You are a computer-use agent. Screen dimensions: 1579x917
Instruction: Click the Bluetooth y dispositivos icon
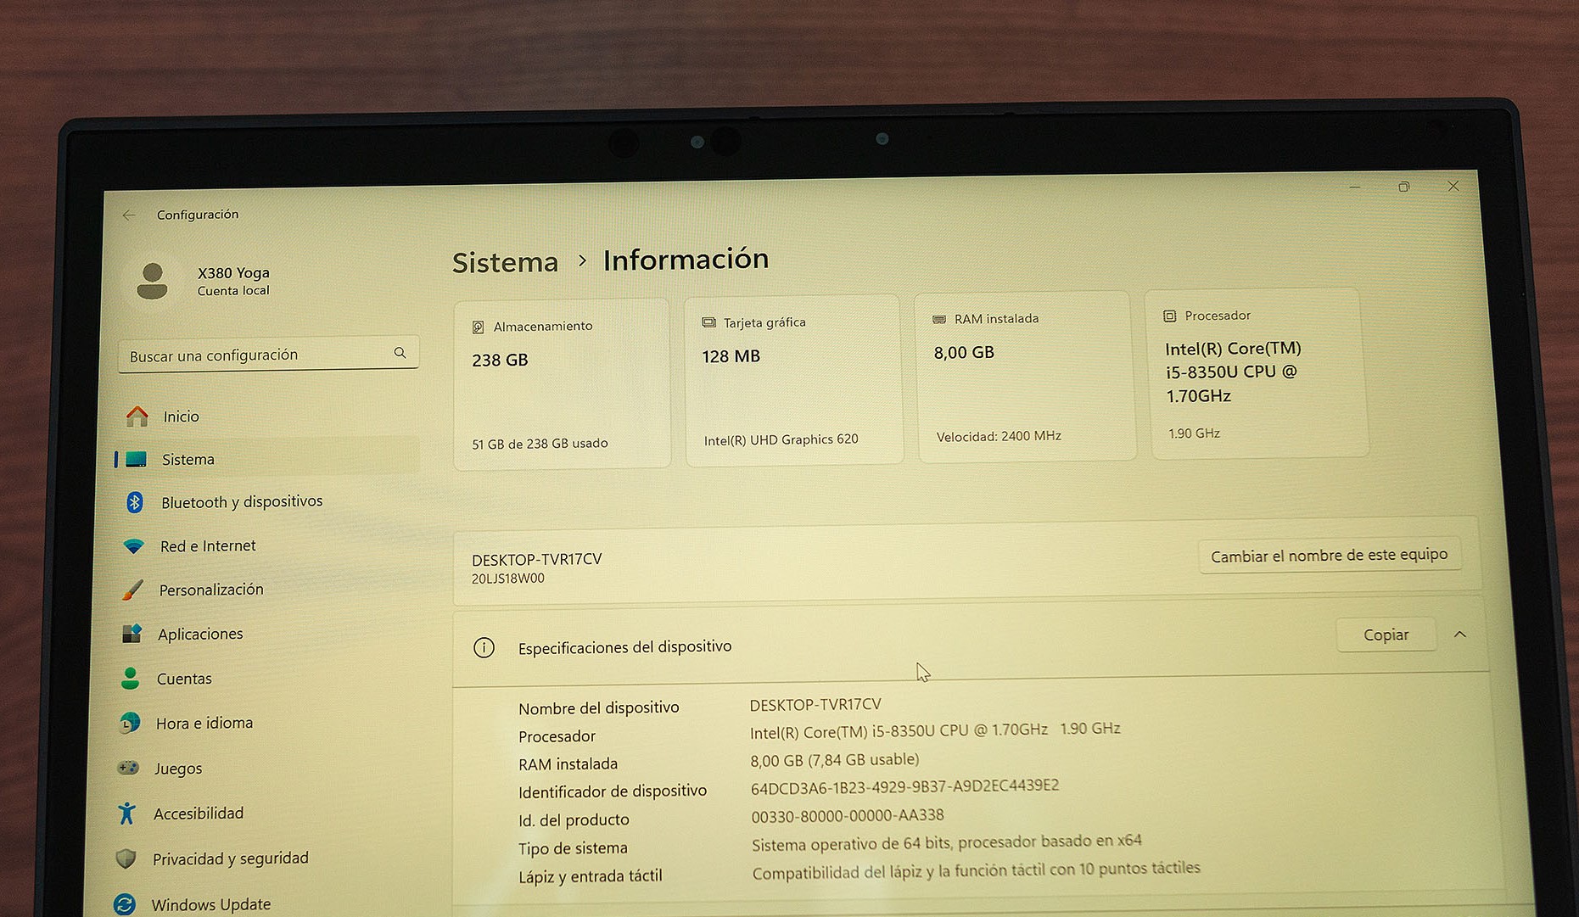pyautogui.click(x=134, y=502)
